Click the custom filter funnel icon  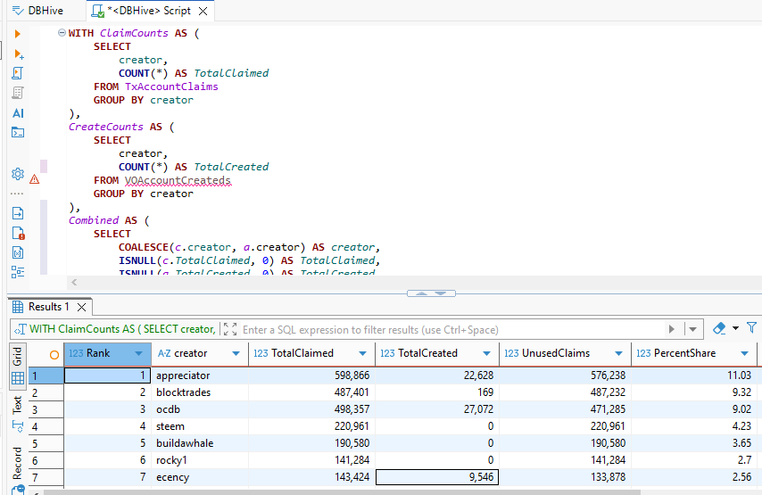click(752, 328)
